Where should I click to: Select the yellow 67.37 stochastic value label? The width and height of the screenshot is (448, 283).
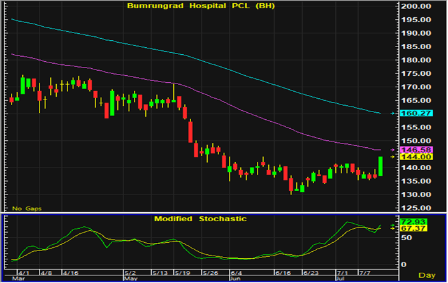pyautogui.click(x=405, y=228)
